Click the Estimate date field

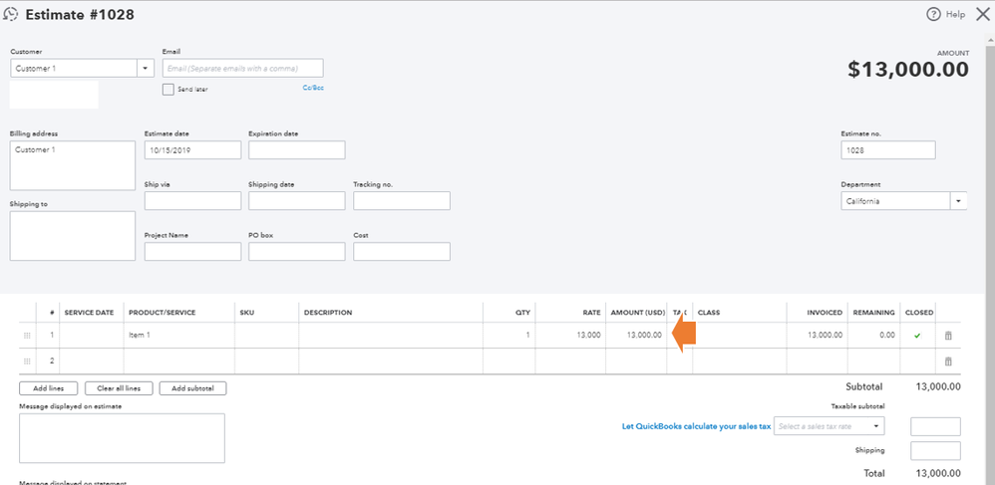click(x=192, y=150)
